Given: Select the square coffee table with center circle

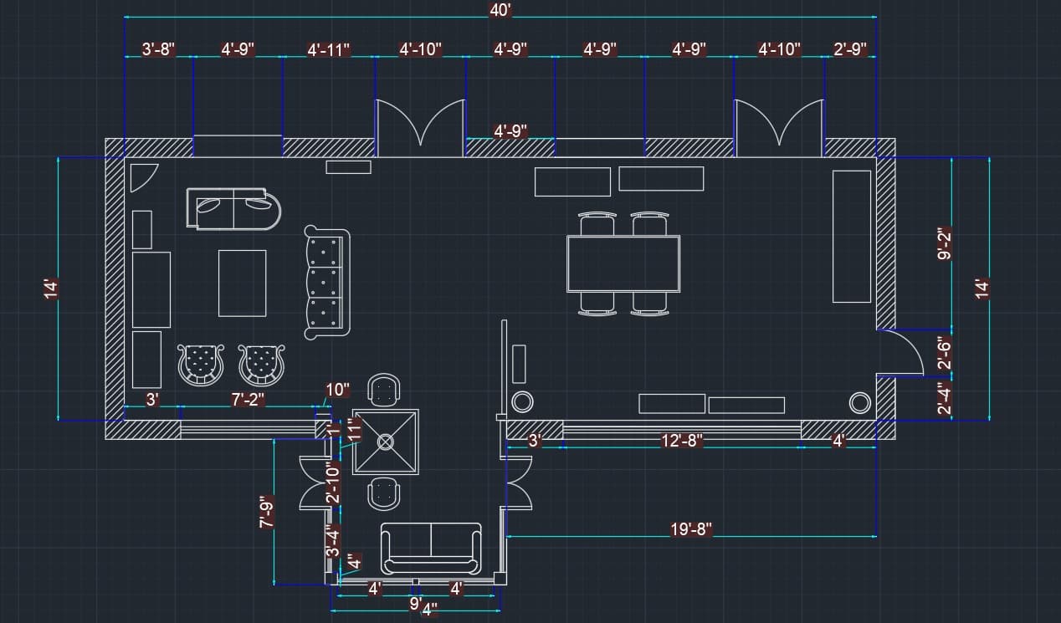Looking at the screenshot, I should click(x=385, y=442).
